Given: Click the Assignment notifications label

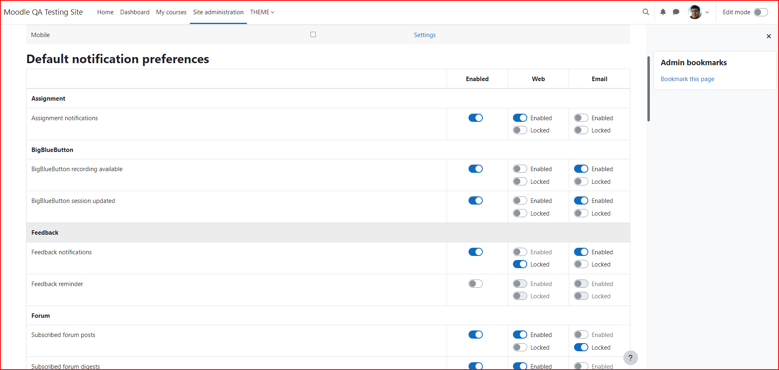Looking at the screenshot, I should click(x=64, y=118).
